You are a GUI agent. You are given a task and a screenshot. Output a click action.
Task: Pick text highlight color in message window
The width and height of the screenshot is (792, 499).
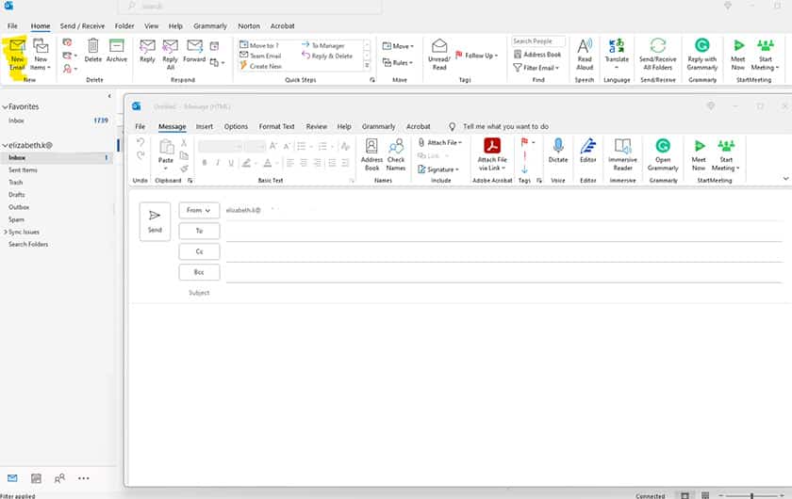[x=246, y=163]
